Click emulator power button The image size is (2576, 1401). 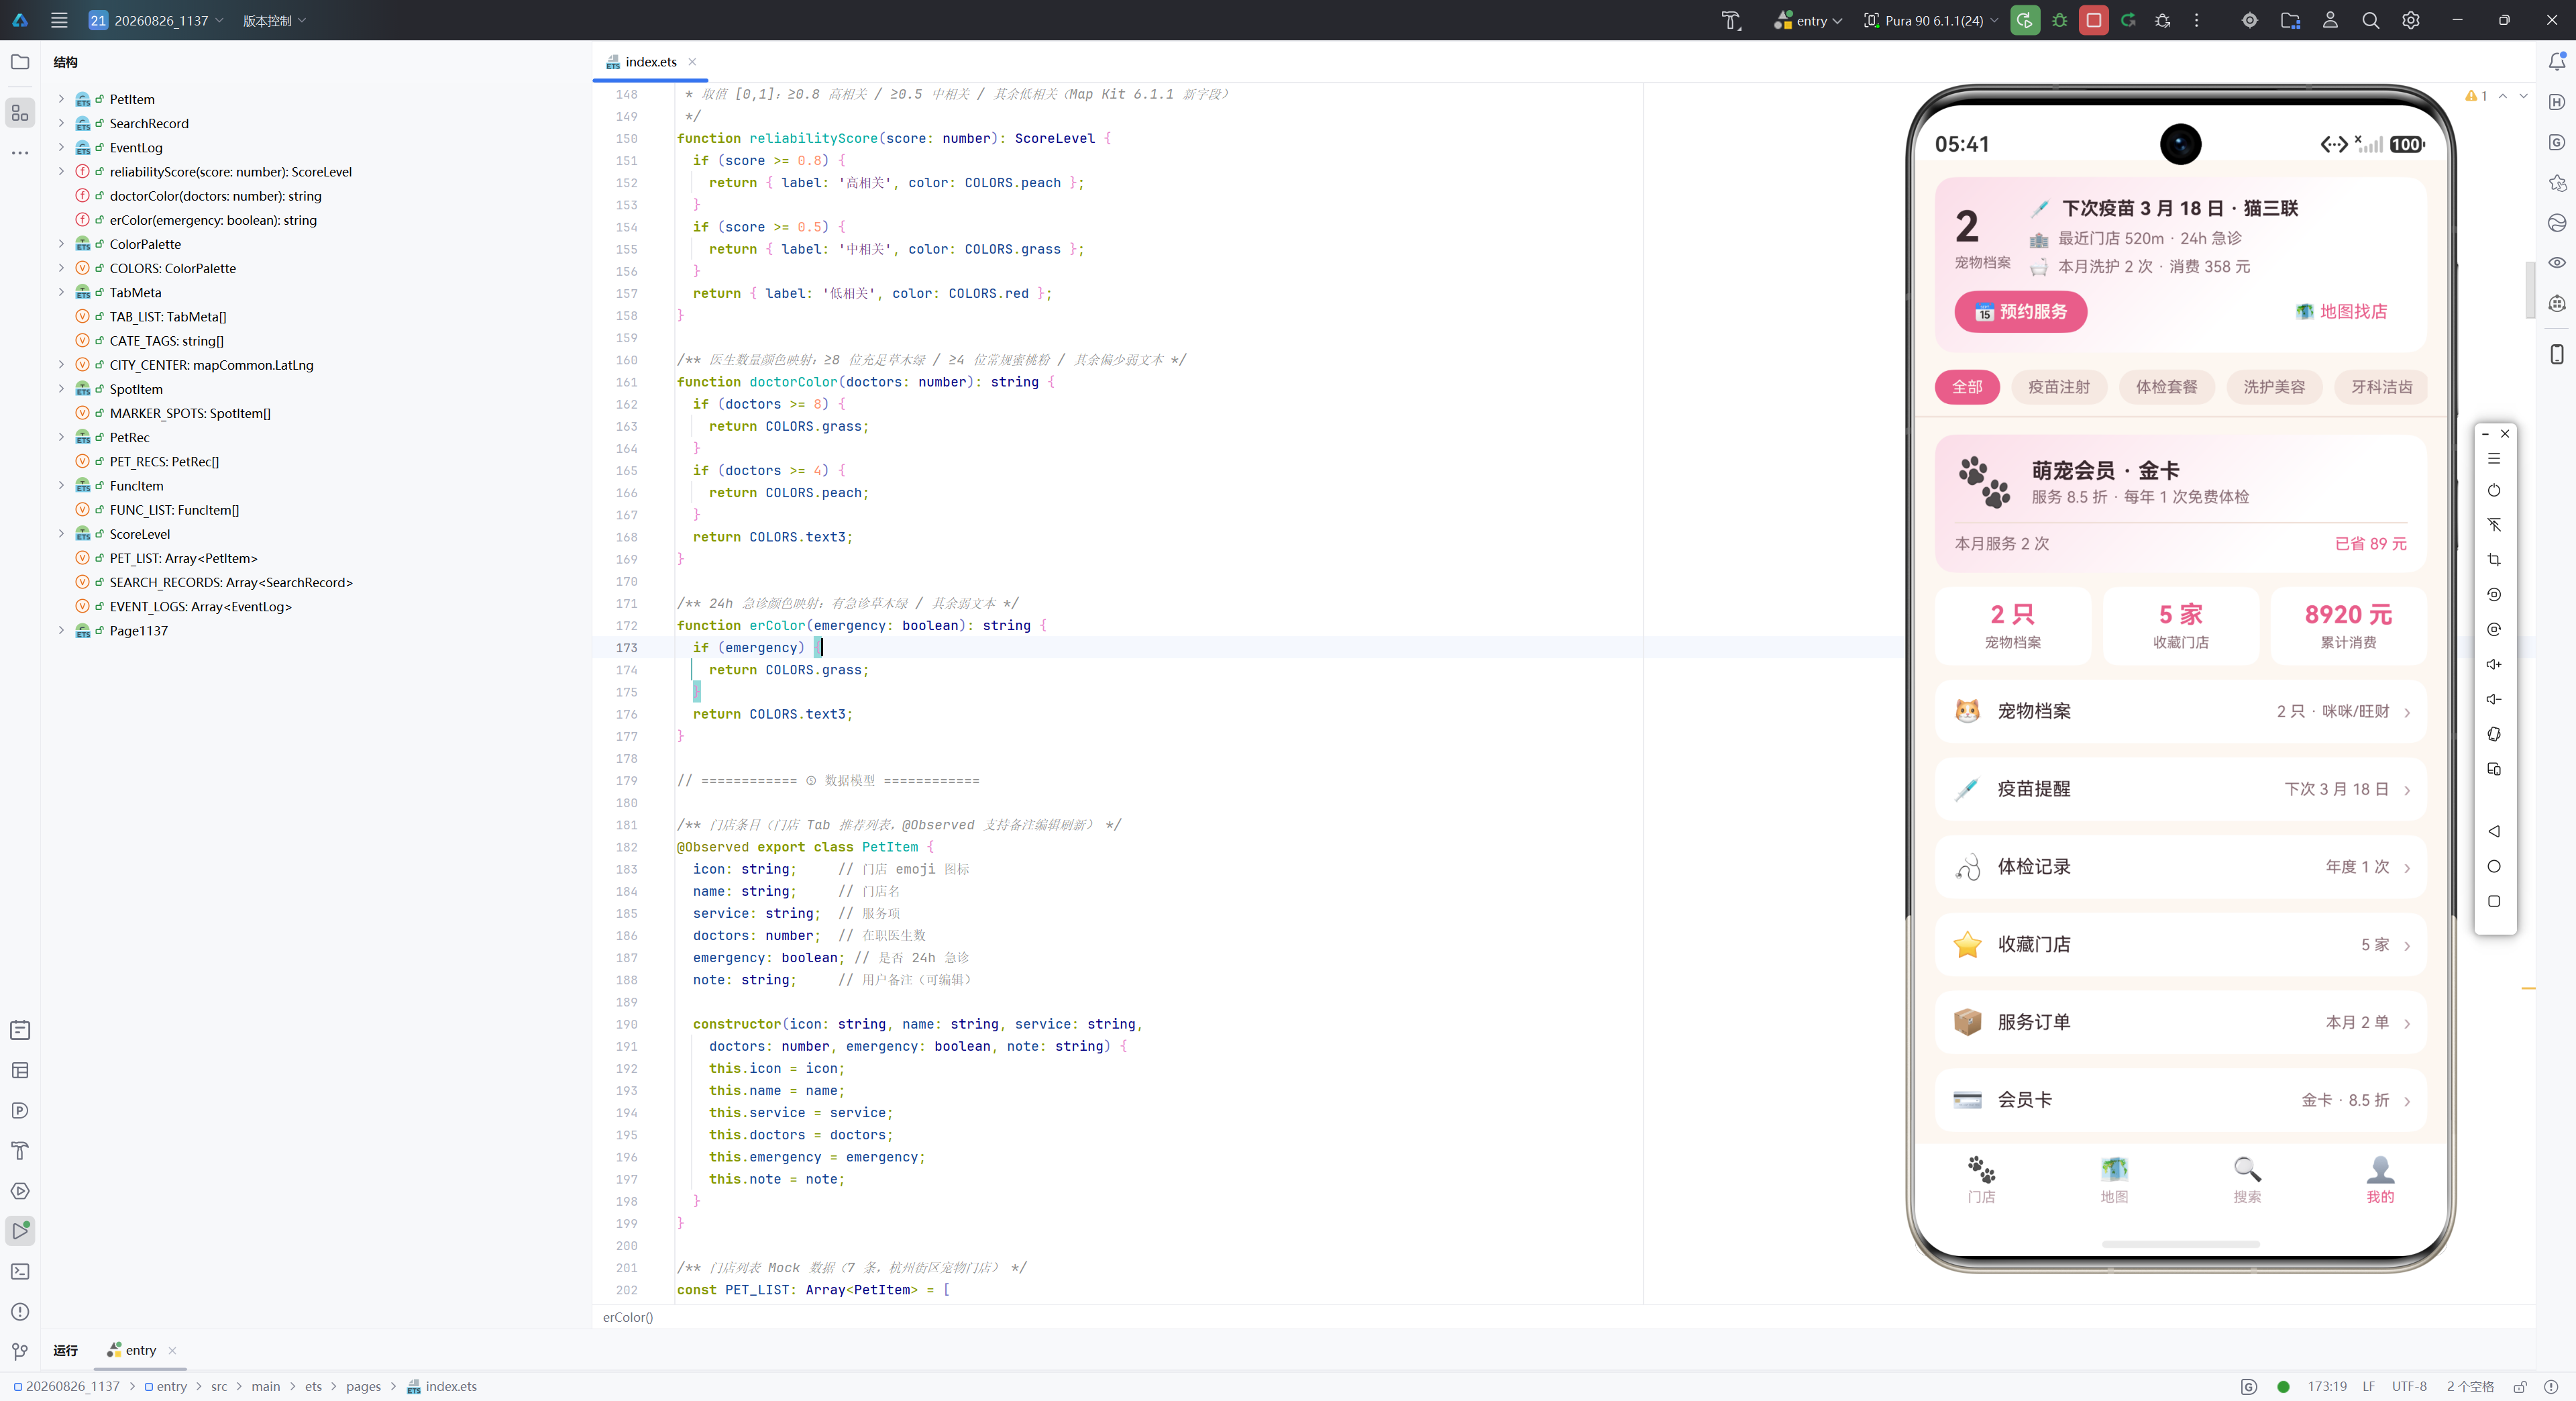2494,490
